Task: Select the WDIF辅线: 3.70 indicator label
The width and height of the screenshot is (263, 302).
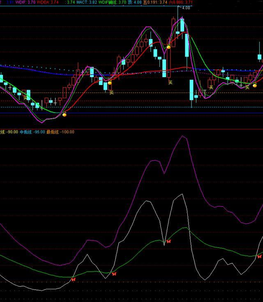Action: pos(112,2)
